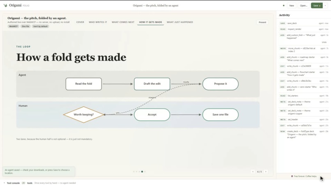Click the add_chunk roadmap starter entry
This screenshot has height=185, width=331.
coord(304,59)
